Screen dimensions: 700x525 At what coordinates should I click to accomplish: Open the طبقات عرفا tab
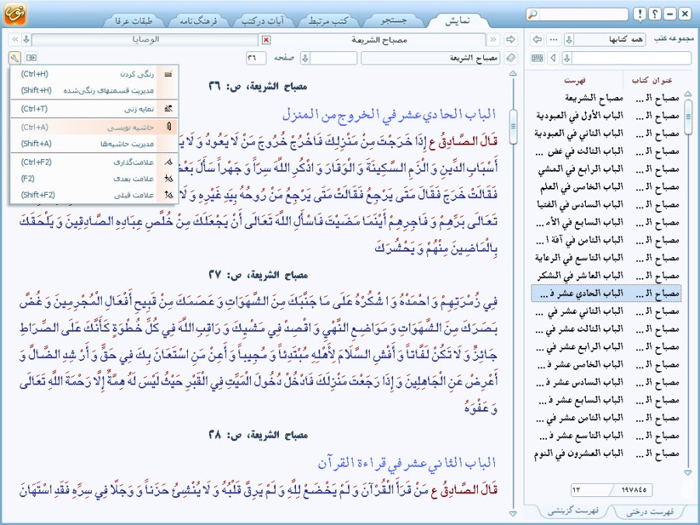coord(134,20)
